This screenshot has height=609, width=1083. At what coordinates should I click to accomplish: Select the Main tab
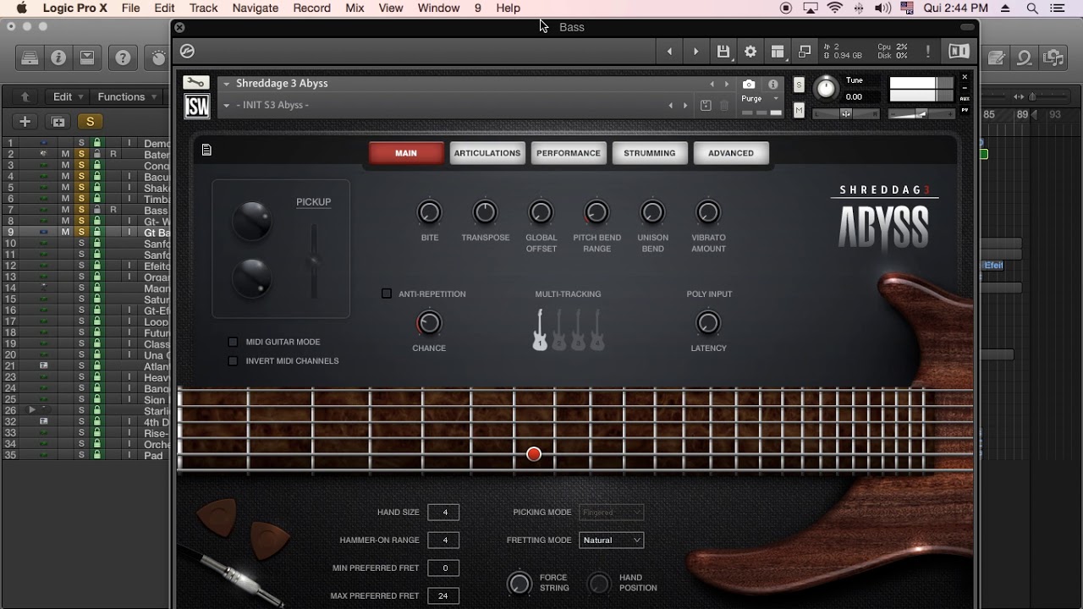(x=406, y=153)
